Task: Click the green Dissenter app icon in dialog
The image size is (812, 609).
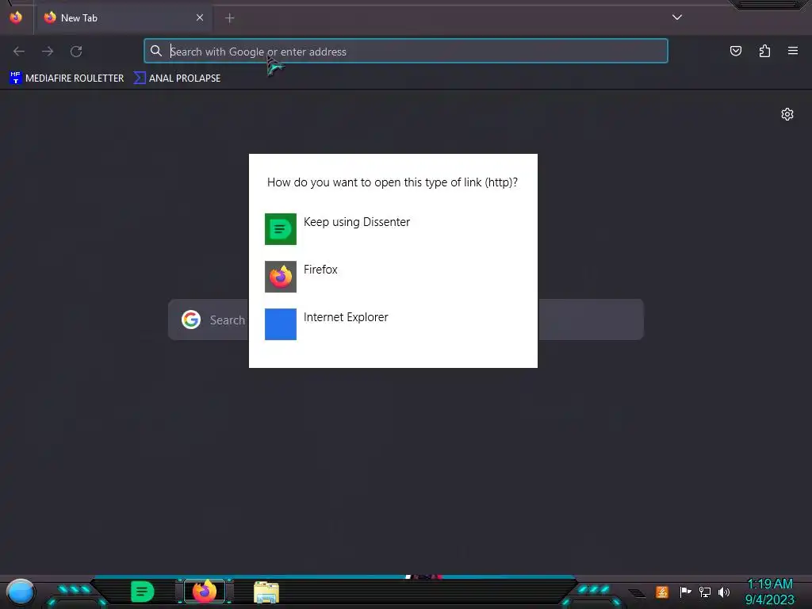Action: pos(281,229)
